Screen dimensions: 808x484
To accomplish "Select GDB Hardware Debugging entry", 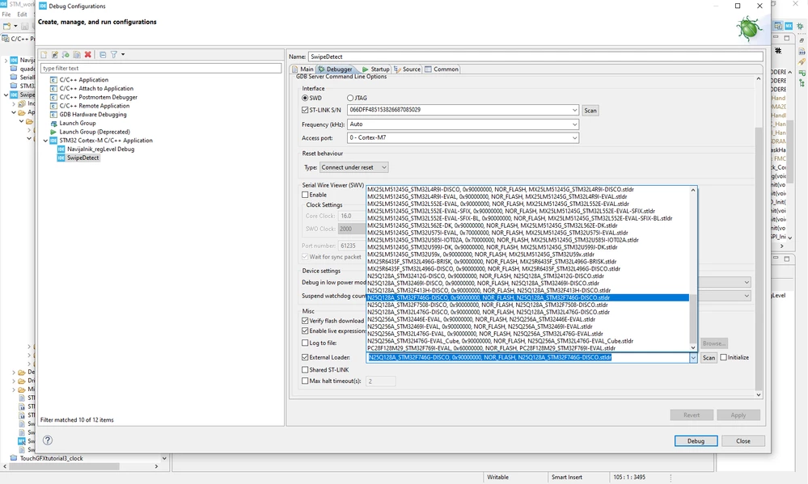I will point(92,115).
